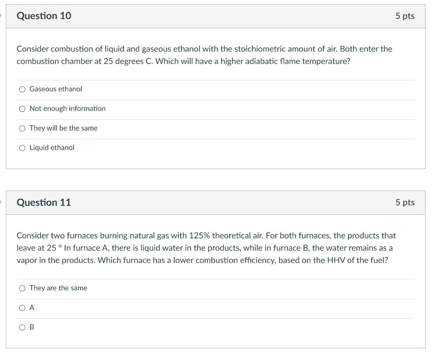This screenshot has width=433, height=355.
Task: Click the Question 10 5 pts label
Action: tap(405, 16)
